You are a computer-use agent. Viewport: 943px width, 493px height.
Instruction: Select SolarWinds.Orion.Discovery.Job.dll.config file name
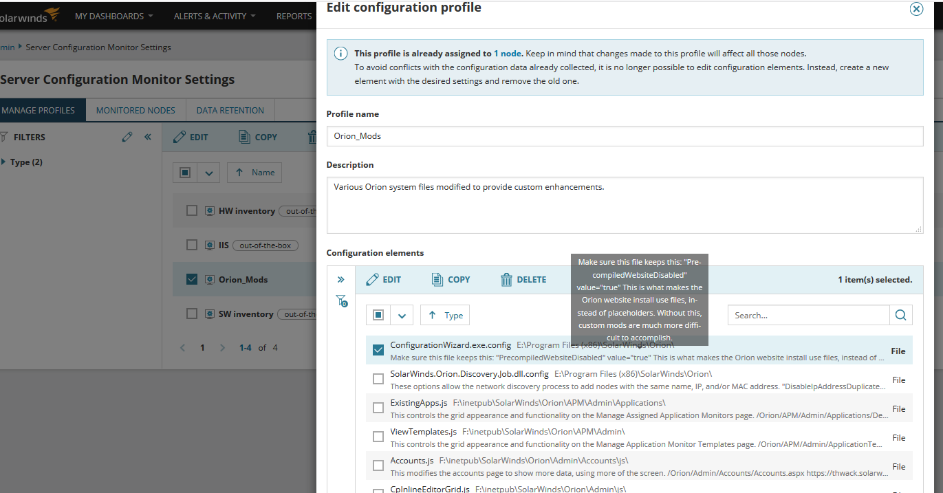(469, 374)
